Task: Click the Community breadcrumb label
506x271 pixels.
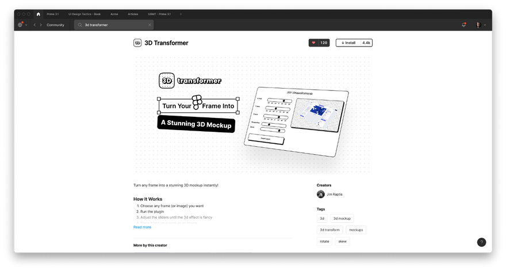Action: 56,25
